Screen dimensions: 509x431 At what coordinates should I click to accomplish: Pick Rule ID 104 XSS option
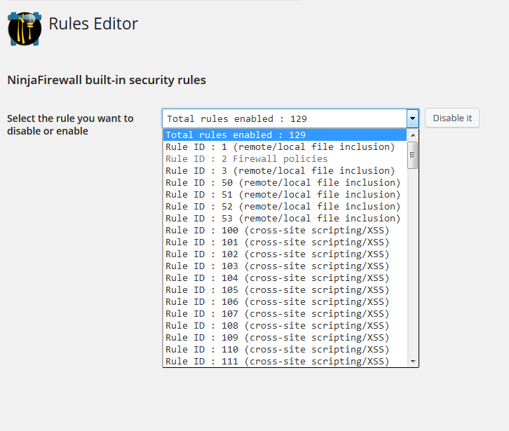pyautogui.click(x=285, y=278)
